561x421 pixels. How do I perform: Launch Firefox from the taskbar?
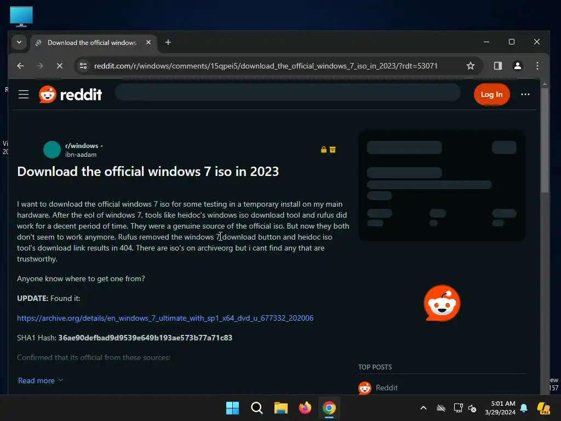click(x=305, y=408)
